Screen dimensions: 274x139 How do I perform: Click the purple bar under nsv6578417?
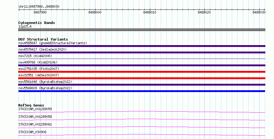[x=142, y=52]
